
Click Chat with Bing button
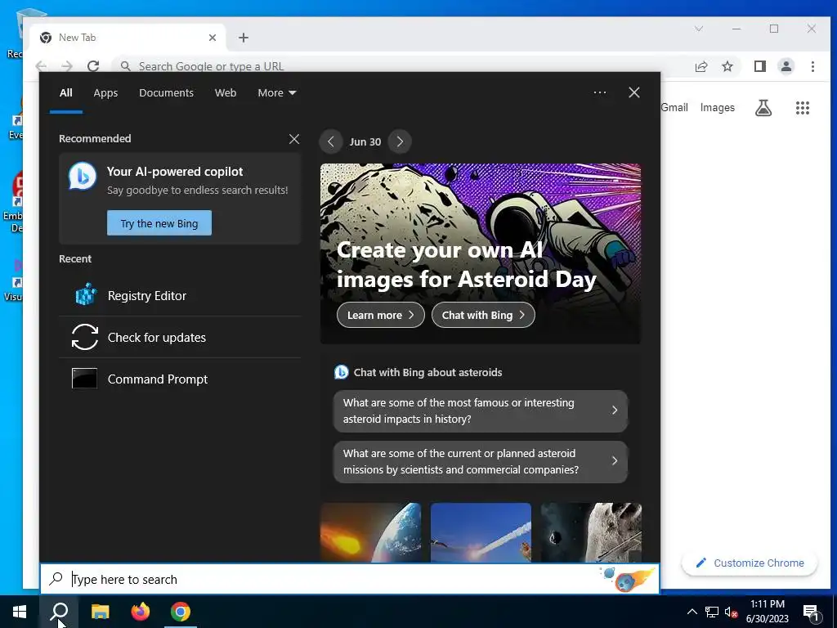(483, 315)
